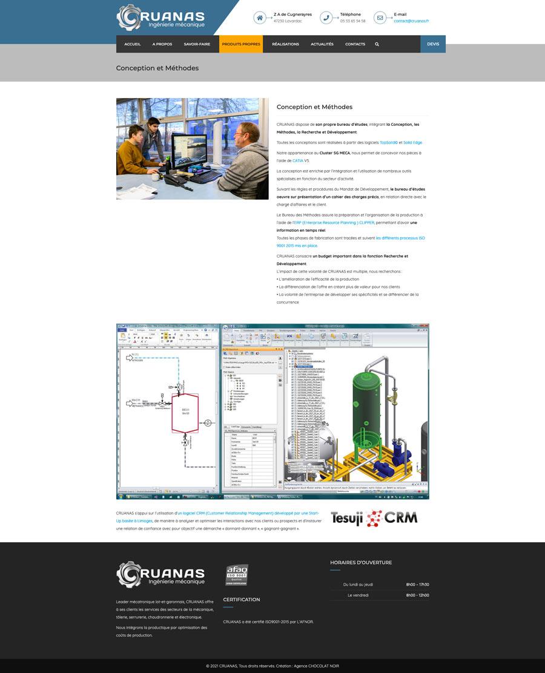This screenshot has width=545, height=673.
Task: Open the ERP CLIPPER link
Action: [334, 223]
